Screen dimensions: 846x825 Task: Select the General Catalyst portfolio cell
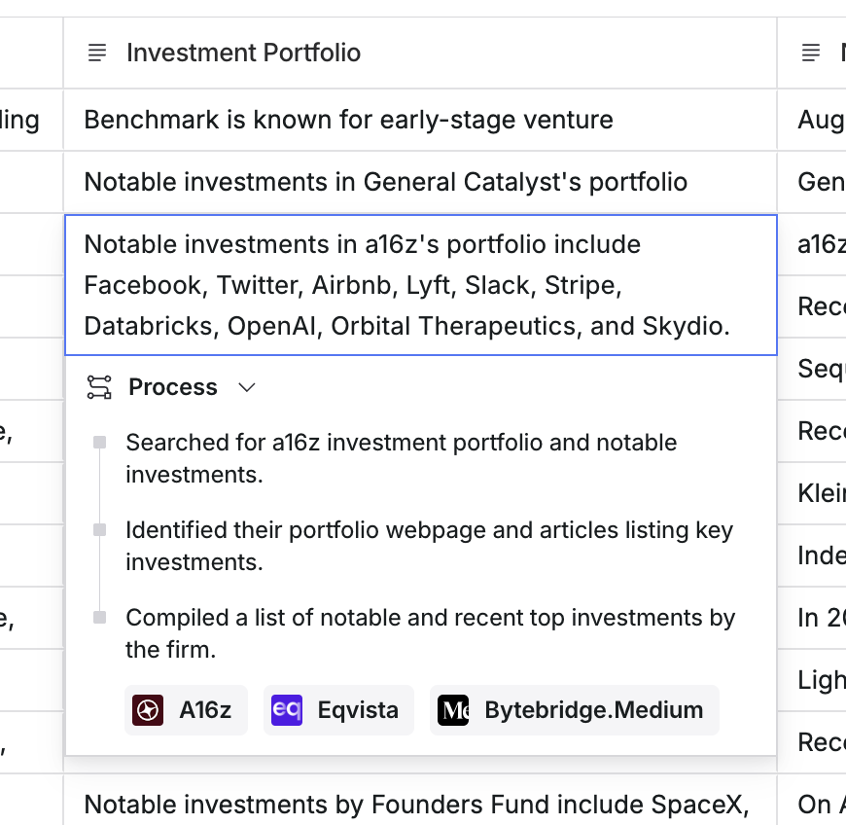385,182
